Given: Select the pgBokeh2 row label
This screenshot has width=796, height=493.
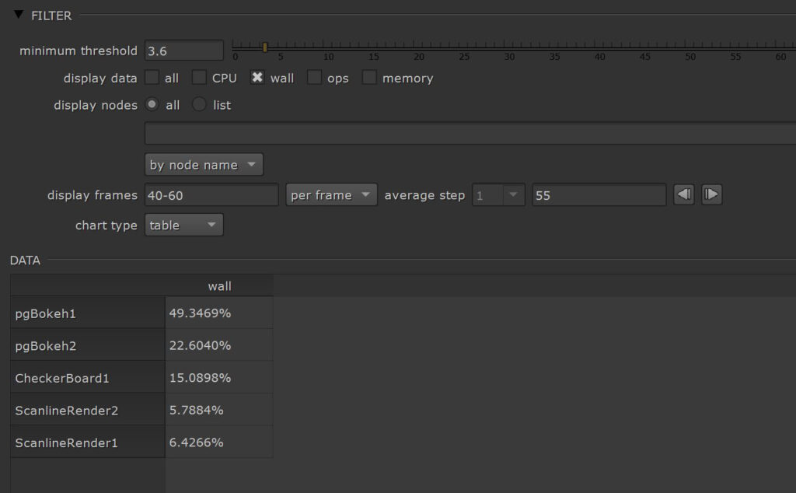Looking at the screenshot, I should pyautogui.click(x=88, y=345).
